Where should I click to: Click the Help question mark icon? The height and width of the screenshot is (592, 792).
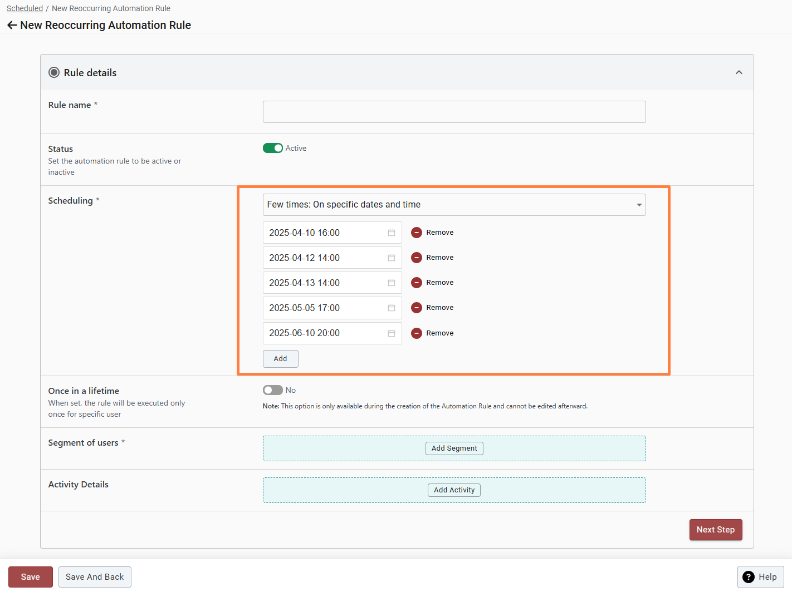[749, 577]
